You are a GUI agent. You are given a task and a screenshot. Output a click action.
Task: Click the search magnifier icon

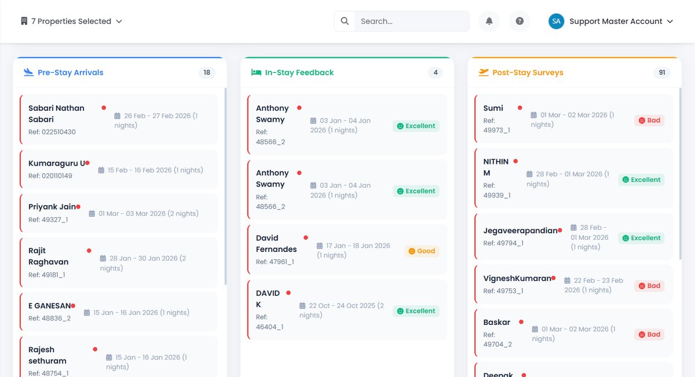point(344,21)
